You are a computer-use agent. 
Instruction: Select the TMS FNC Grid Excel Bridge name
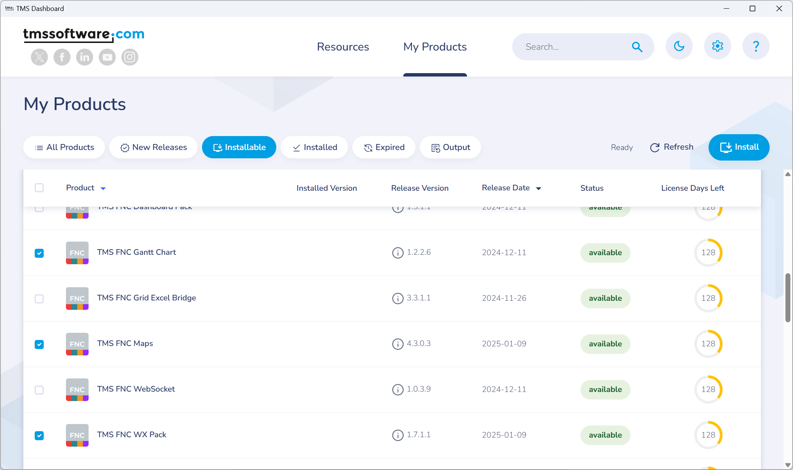point(147,298)
